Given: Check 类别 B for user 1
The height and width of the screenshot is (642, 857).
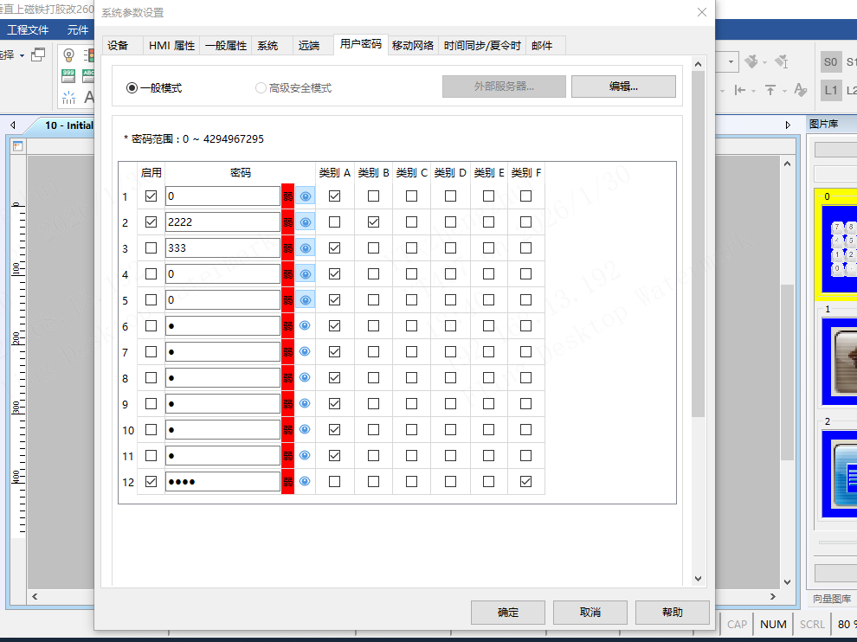Looking at the screenshot, I should [x=373, y=196].
